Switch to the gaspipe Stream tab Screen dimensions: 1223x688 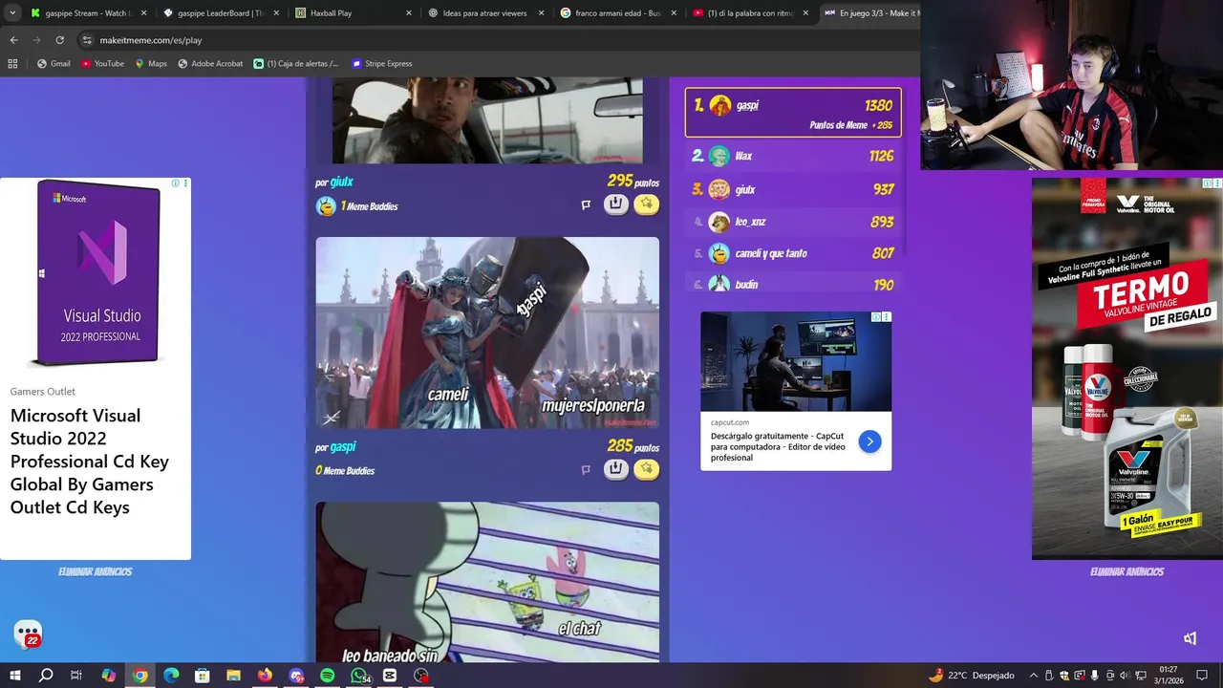point(89,13)
